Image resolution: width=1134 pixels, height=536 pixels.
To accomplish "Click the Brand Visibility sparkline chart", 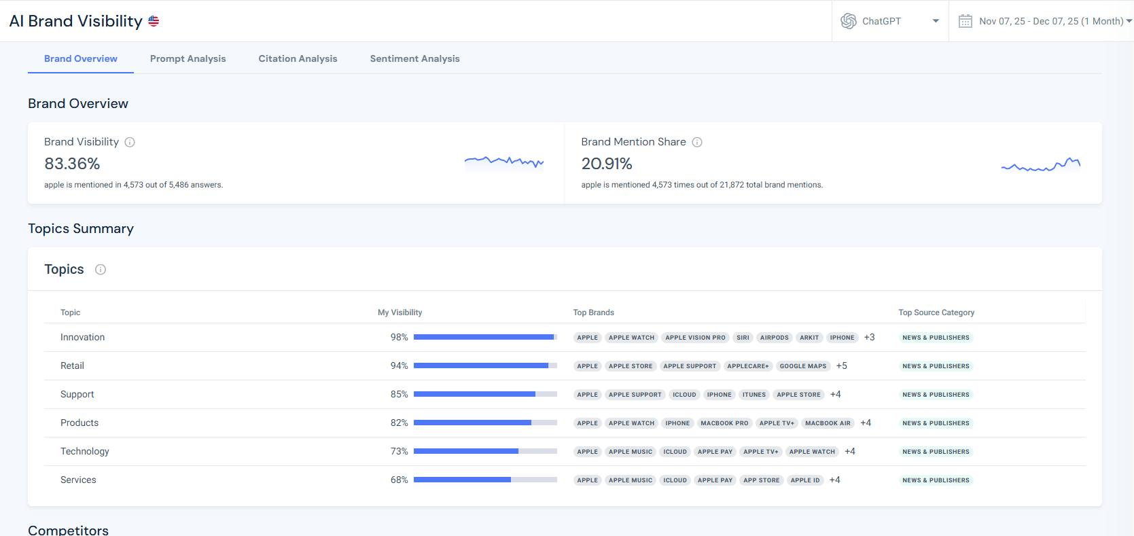I will tap(504, 162).
